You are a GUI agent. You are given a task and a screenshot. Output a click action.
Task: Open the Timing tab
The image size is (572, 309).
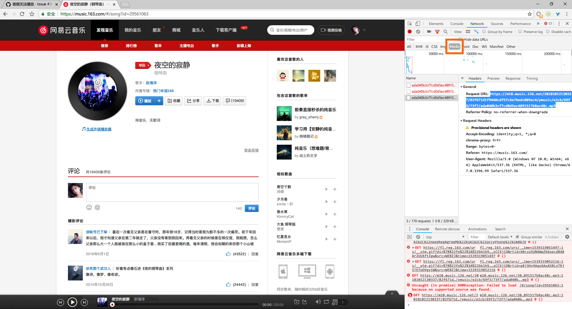(x=532, y=78)
